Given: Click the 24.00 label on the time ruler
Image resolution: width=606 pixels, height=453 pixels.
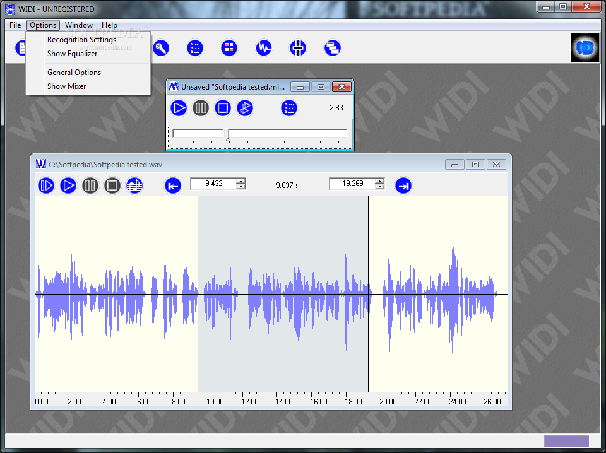Looking at the screenshot, I should click(458, 402).
